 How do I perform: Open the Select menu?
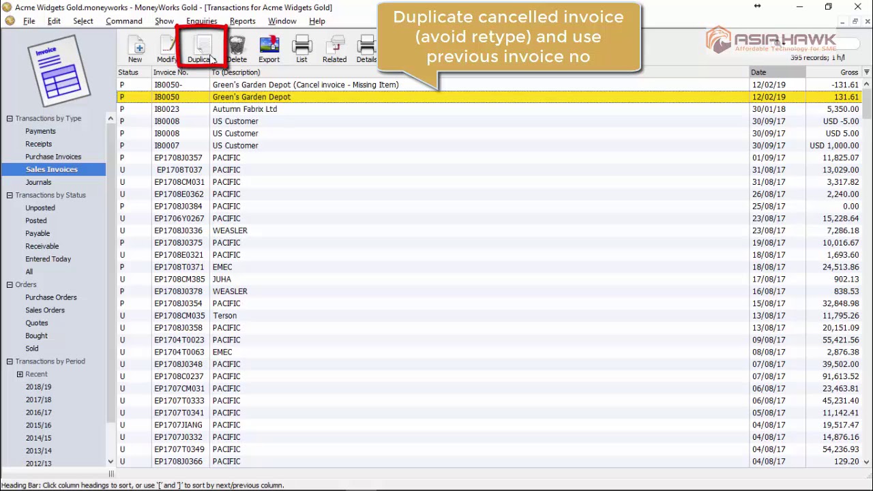pyautogui.click(x=83, y=21)
